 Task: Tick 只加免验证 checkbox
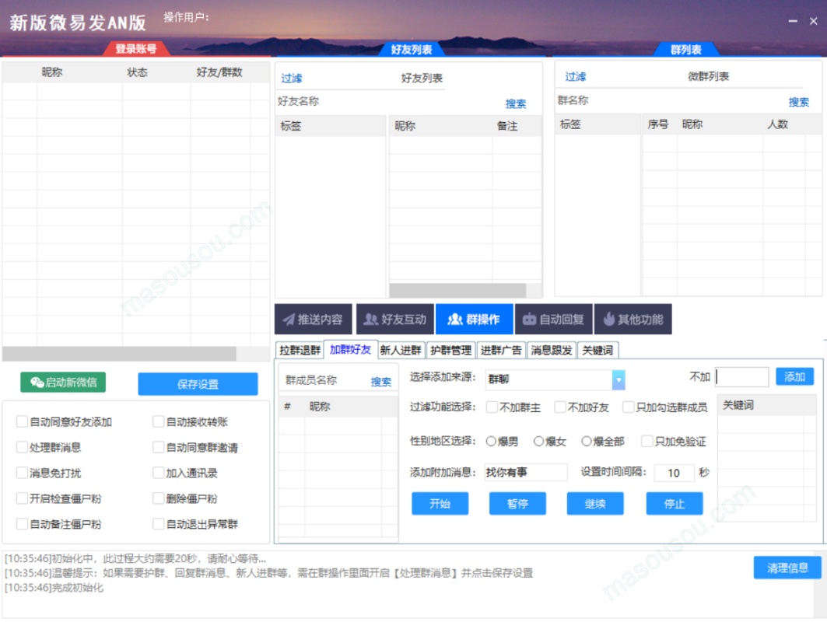(x=647, y=441)
